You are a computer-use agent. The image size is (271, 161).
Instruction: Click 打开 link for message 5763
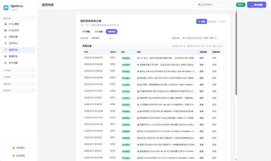pos(214,58)
